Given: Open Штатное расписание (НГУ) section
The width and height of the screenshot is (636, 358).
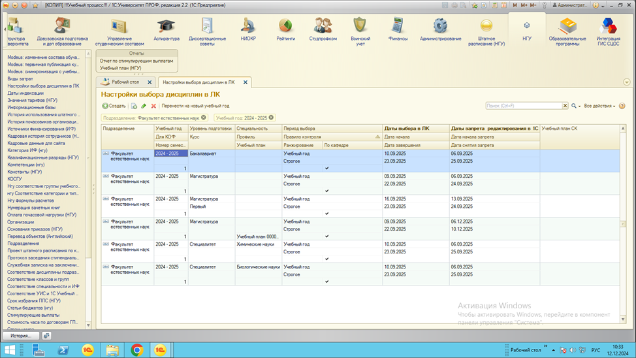Looking at the screenshot, I should tap(486, 31).
